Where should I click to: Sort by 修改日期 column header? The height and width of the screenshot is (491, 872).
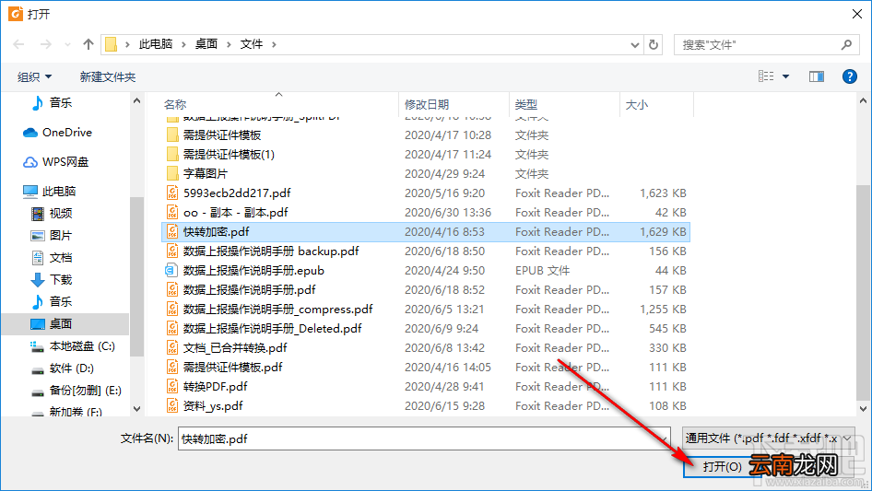tap(427, 104)
